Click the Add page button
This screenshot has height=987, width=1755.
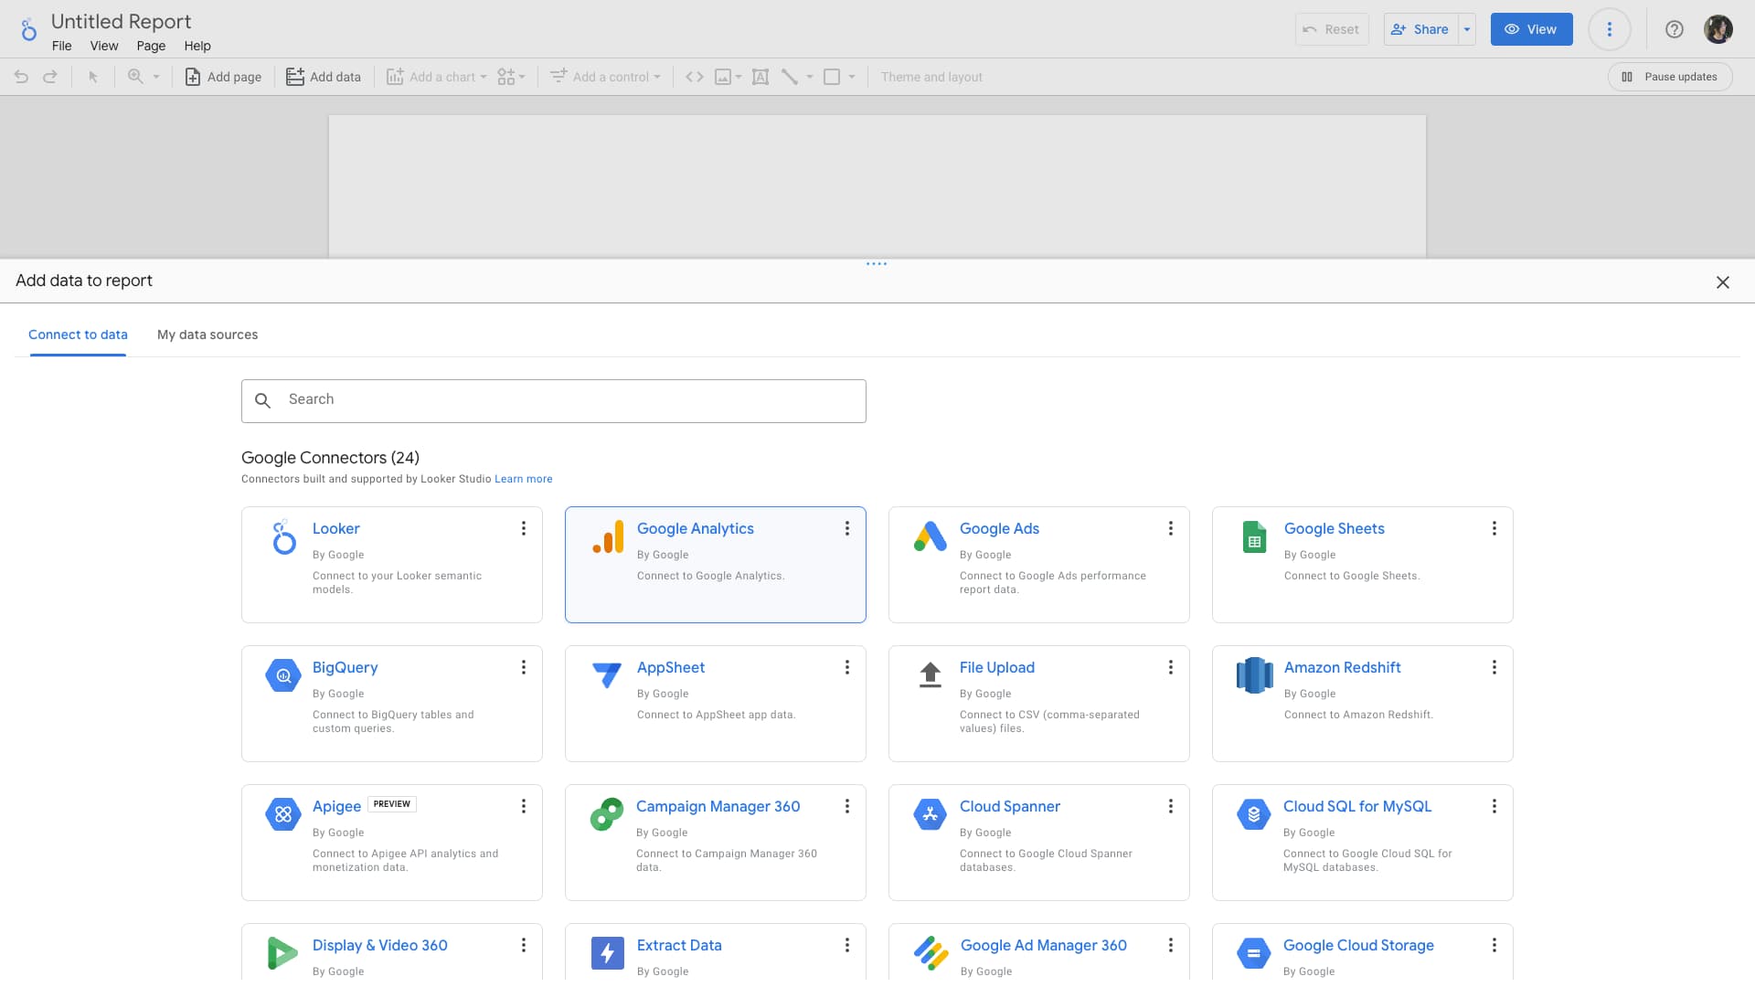224,77
